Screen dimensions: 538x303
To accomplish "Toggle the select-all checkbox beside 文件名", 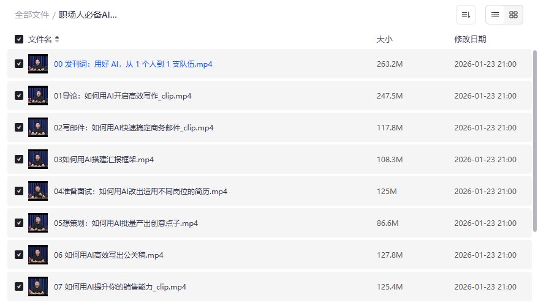I will click(x=19, y=39).
